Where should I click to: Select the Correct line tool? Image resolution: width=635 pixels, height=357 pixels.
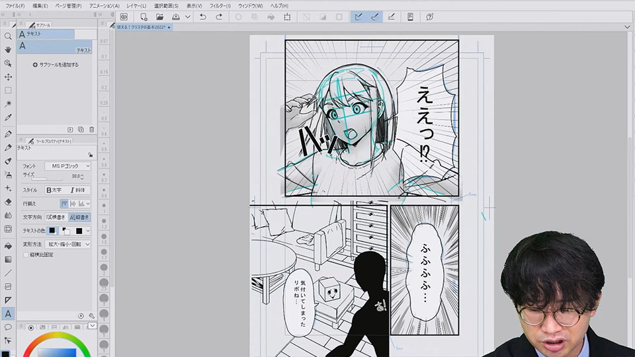[8, 340]
